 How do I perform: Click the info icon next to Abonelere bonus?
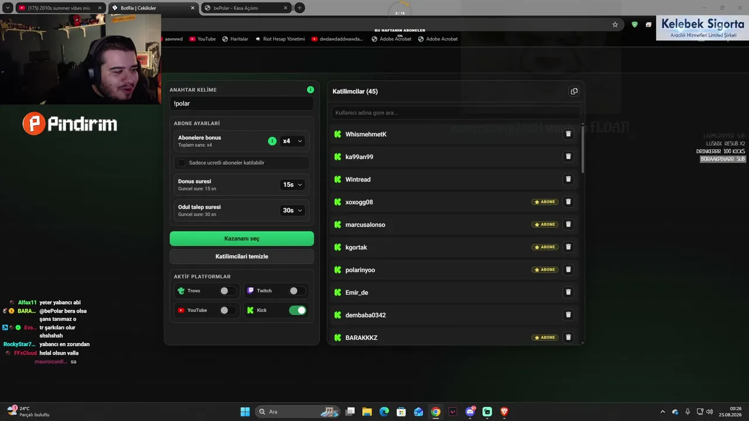pos(272,141)
